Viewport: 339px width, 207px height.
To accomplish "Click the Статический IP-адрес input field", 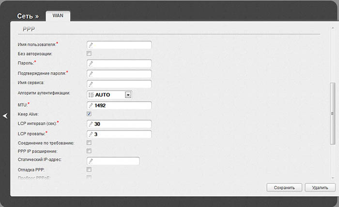I will click(x=113, y=161).
